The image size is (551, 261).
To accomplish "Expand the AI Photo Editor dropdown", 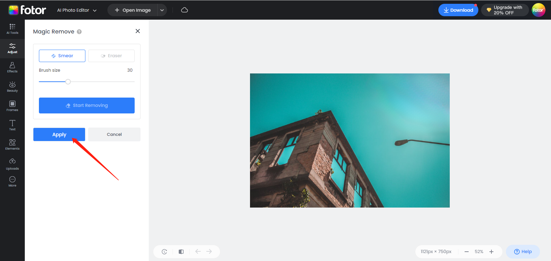I will 77,10.
